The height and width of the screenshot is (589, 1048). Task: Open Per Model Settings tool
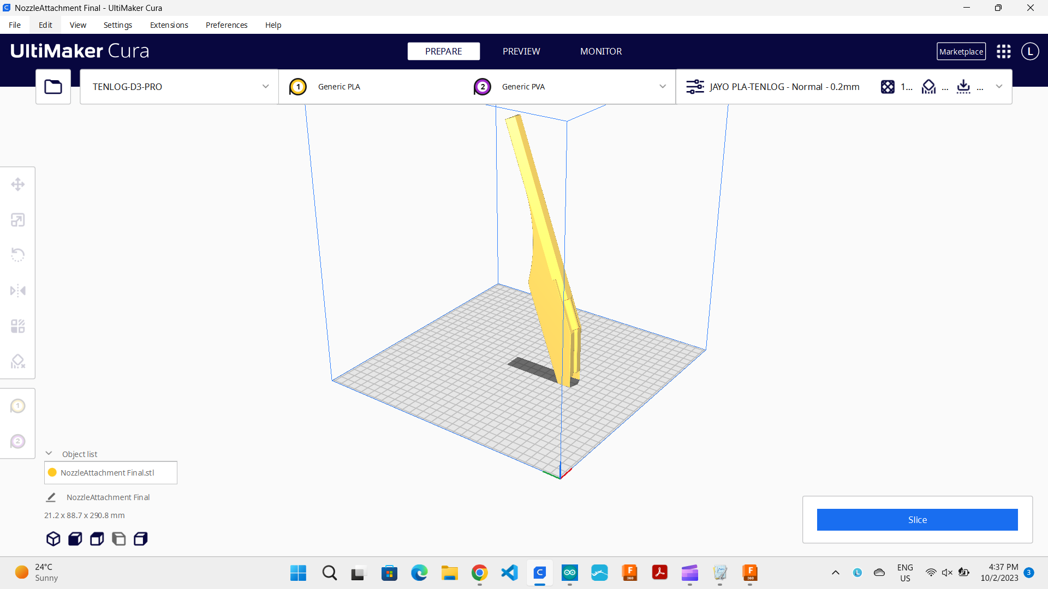[18, 326]
